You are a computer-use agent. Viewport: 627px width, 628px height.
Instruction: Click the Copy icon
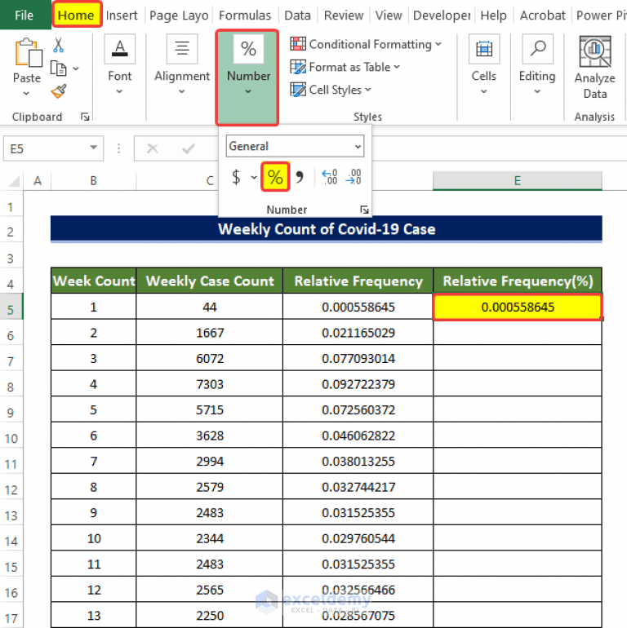coord(59,69)
